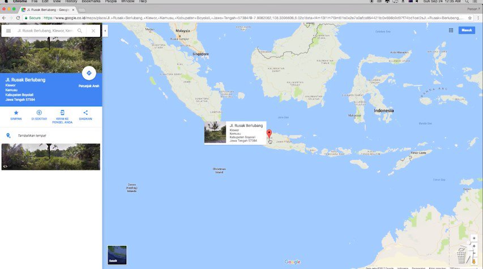Click the magnifier search icon
This screenshot has height=269, width=483.
coord(80,31)
